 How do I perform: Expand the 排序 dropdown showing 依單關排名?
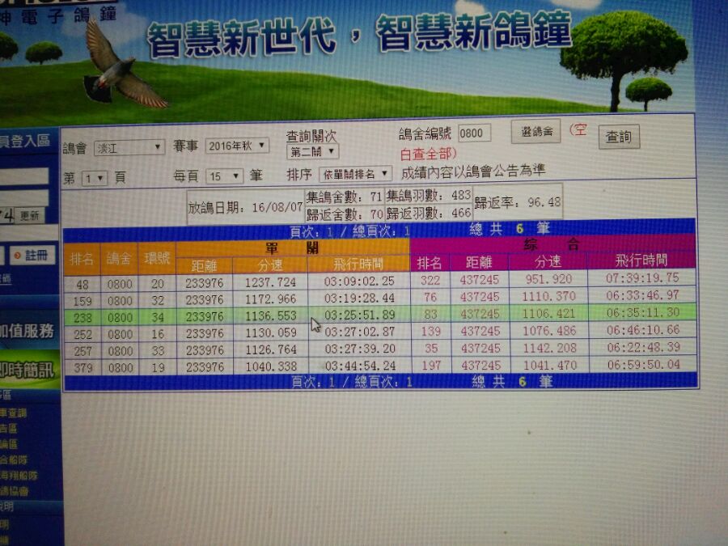[355, 174]
